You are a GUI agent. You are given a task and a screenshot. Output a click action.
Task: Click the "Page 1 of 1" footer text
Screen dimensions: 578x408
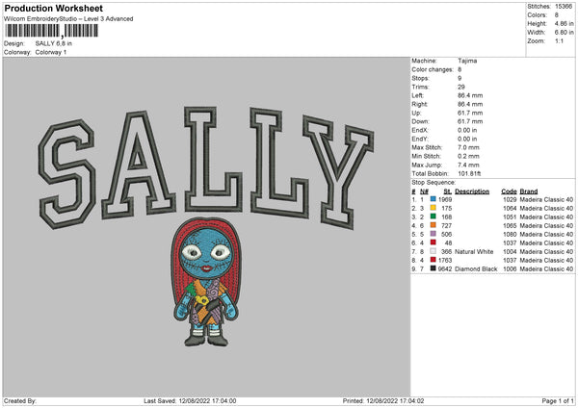(x=558, y=400)
